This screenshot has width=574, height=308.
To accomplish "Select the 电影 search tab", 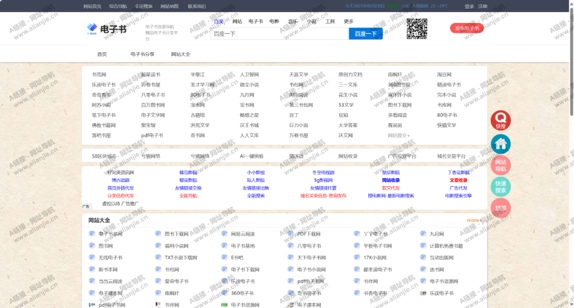I will [274, 21].
